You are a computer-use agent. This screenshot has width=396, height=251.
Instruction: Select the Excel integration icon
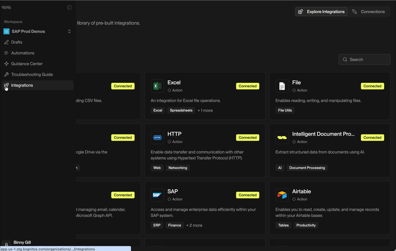click(157, 85)
